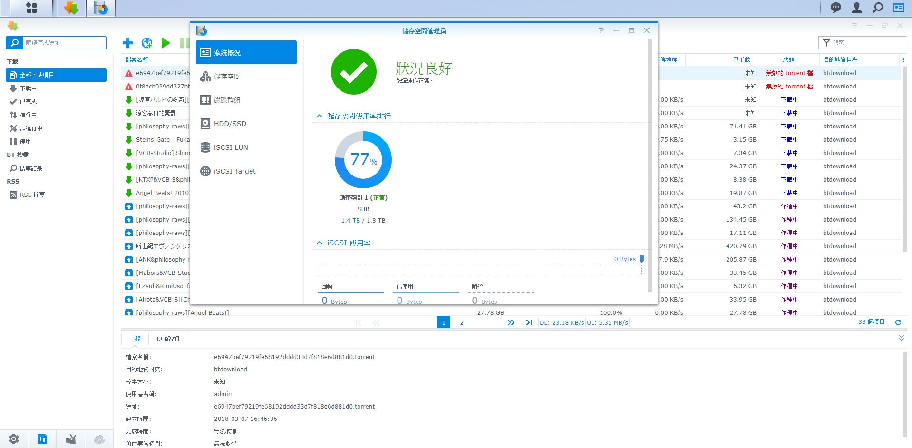This screenshot has height=448, width=912.
Task: Open the user account options icon
Action: point(857,8)
